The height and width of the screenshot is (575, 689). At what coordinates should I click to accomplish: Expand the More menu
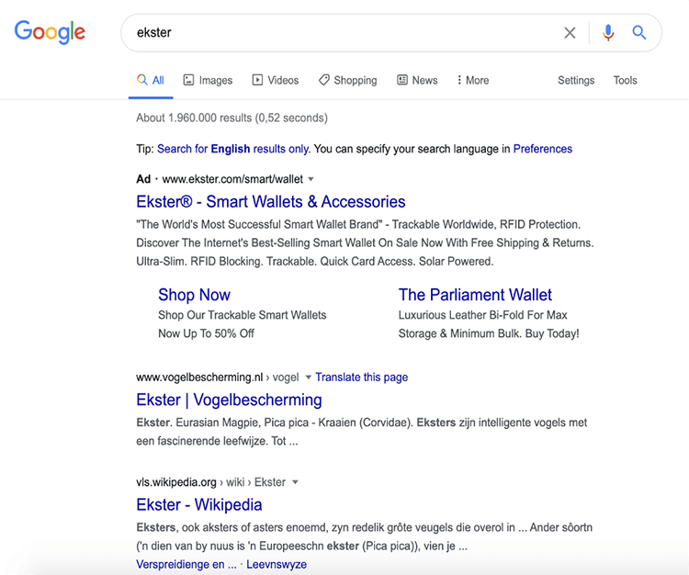tap(472, 81)
